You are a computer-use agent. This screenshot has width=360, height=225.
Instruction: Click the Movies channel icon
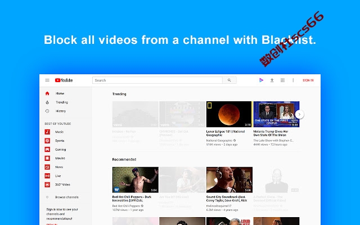point(47,158)
